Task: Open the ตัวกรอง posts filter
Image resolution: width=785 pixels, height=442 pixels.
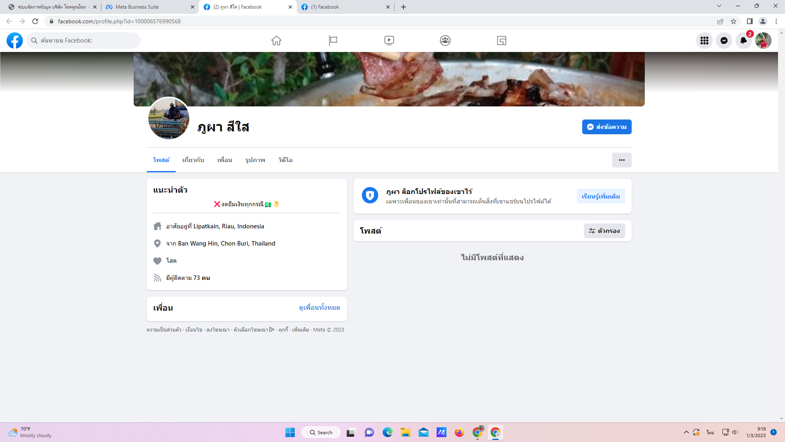Action: tap(604, 231)
